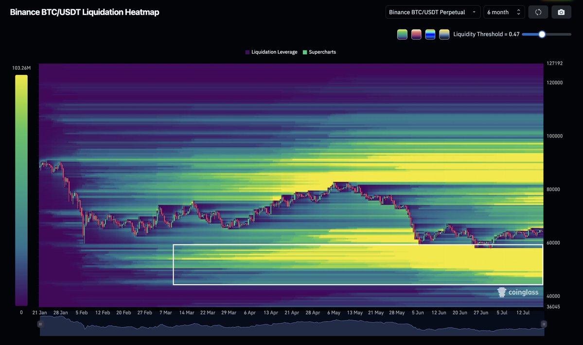Click the left handle of the range navigator

tap(40, 324)
